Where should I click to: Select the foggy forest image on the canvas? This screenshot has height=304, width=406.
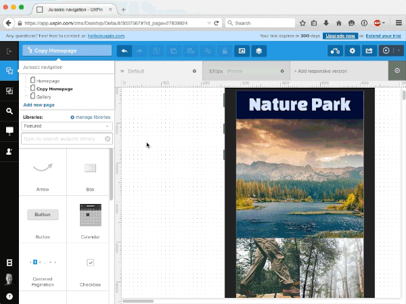click(x=332, y=268)
